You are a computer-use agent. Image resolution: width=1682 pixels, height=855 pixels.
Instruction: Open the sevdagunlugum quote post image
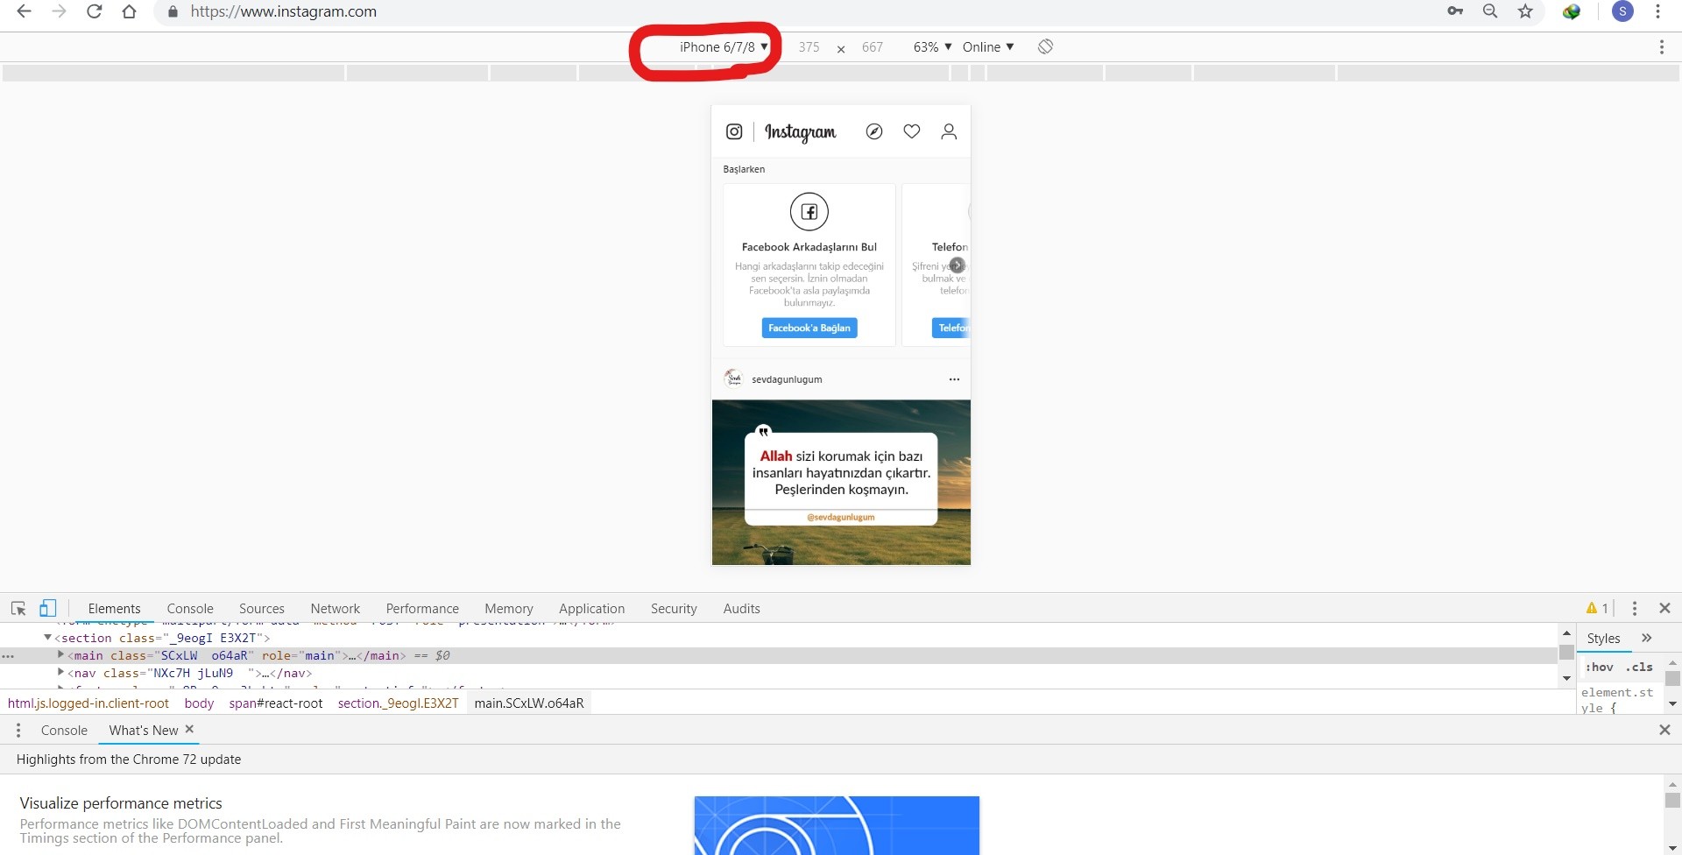[841, 482]
